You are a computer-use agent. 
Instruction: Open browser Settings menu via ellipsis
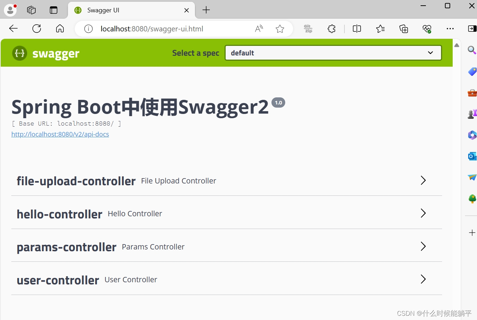tap(450, 29)
